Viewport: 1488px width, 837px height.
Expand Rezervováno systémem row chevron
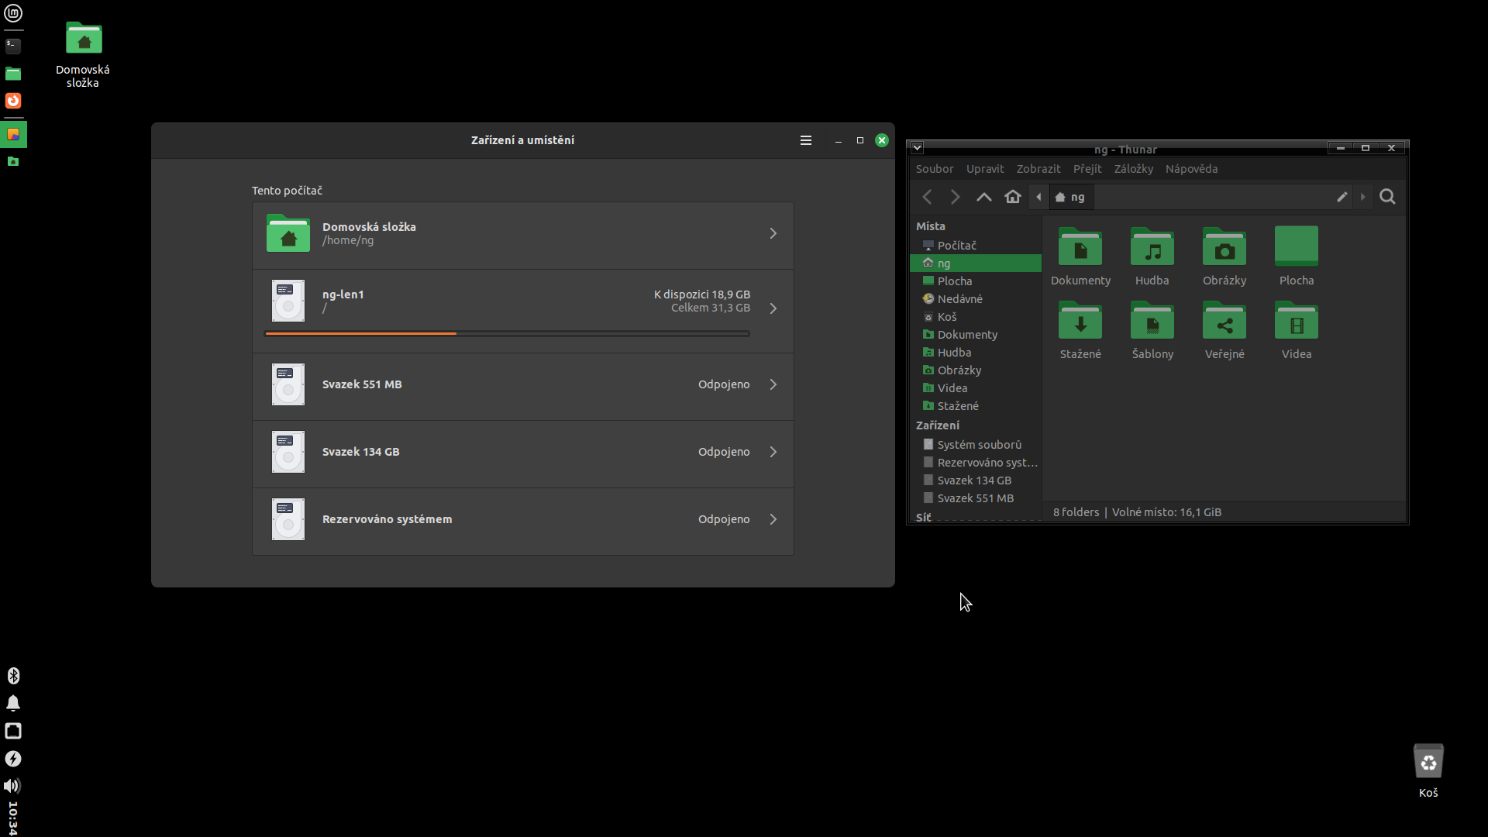(773, 519)
